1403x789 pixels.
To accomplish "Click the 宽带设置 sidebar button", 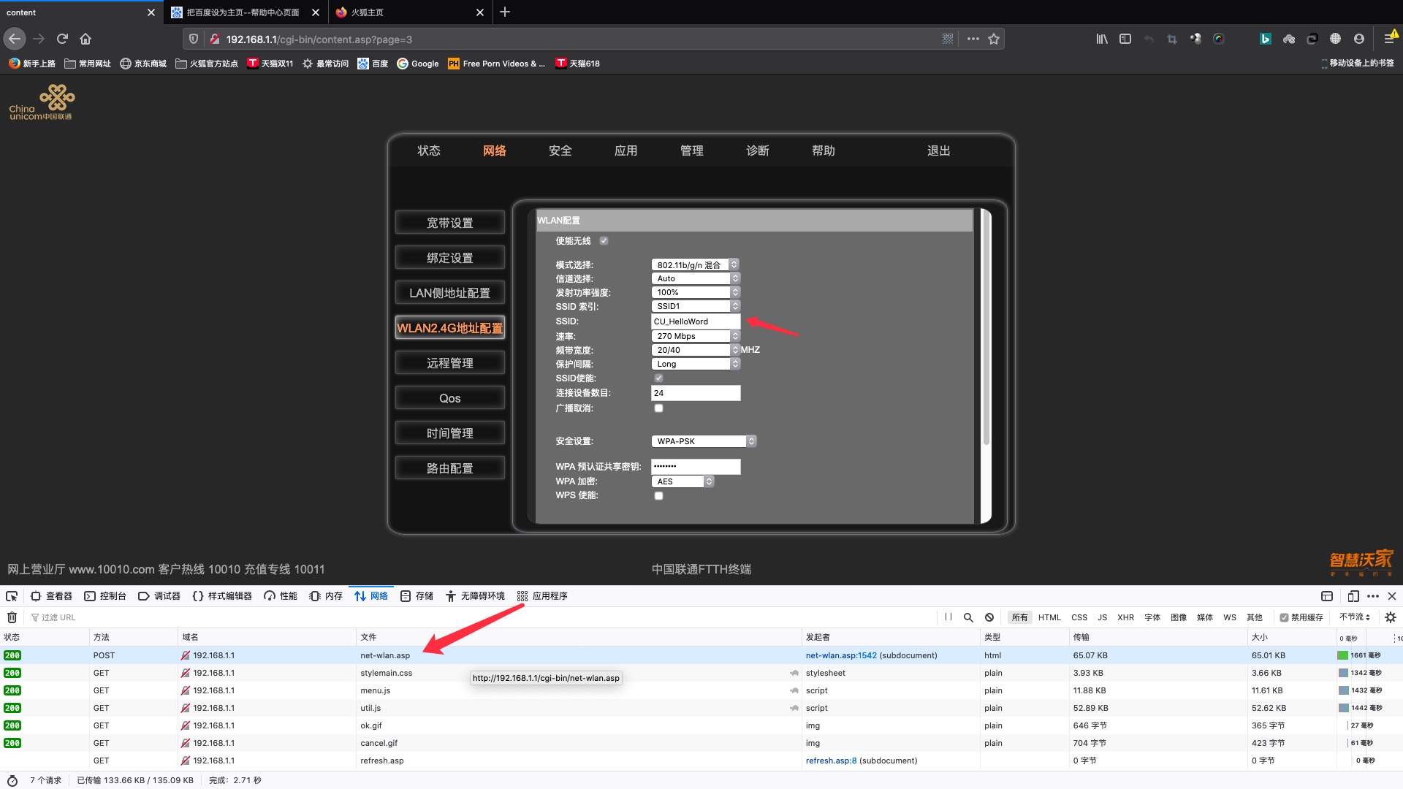I will coord(449,223).
